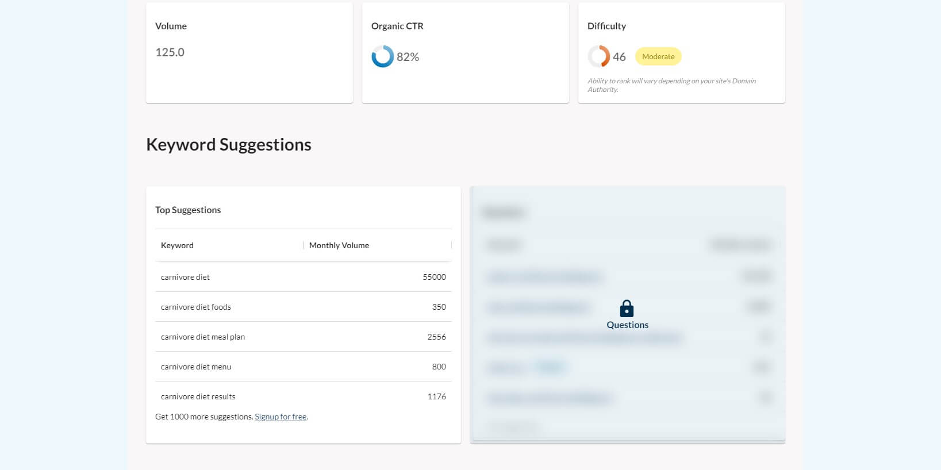Sort by the Monthly Volume column header

(339, 245)
